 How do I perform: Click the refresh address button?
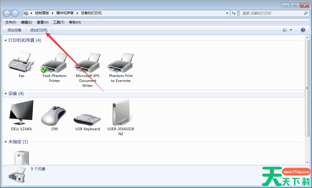[x=234, y=13]
